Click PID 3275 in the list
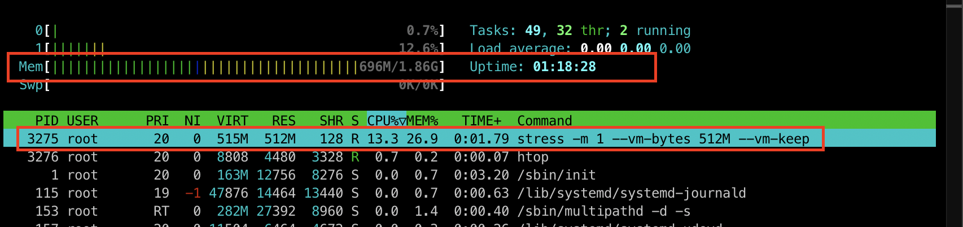Viewport: 963px width, 227px height. pos(43,139)
